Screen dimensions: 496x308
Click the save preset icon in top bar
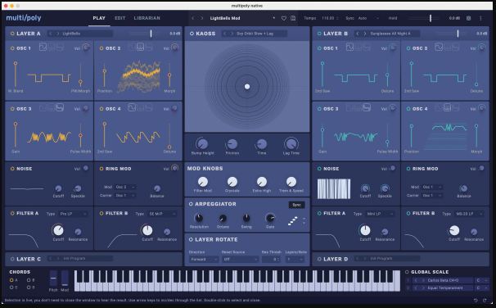pyautogui.click(x=293, y=18)
